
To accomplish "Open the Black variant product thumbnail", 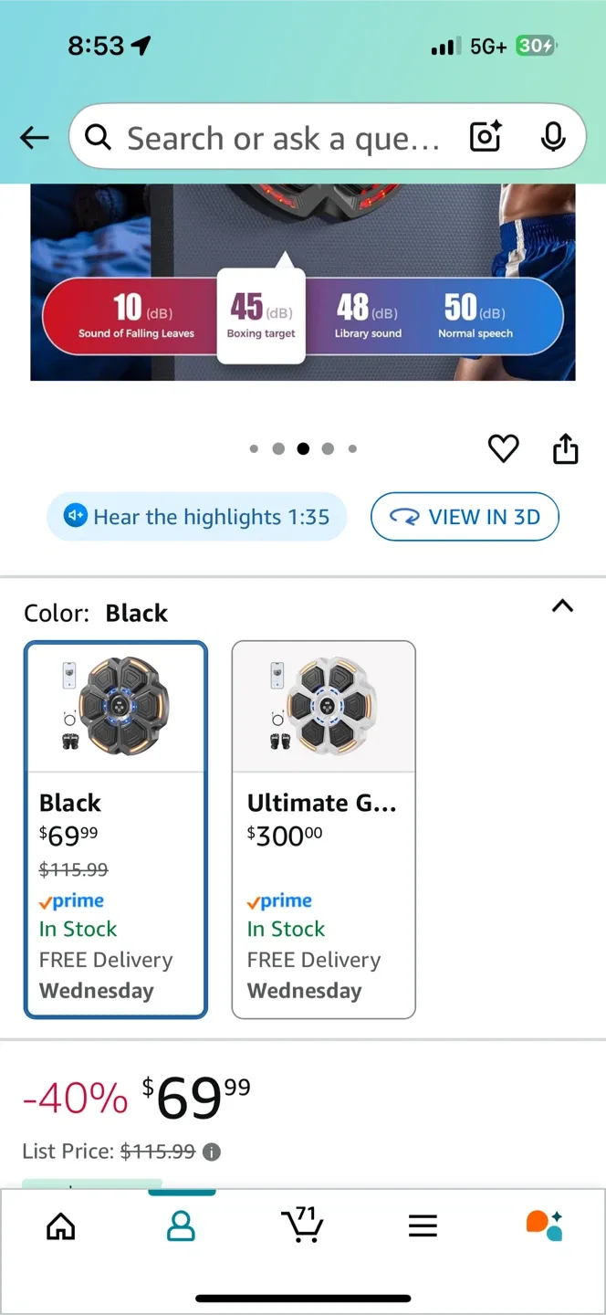I will (x=115, y=706).
